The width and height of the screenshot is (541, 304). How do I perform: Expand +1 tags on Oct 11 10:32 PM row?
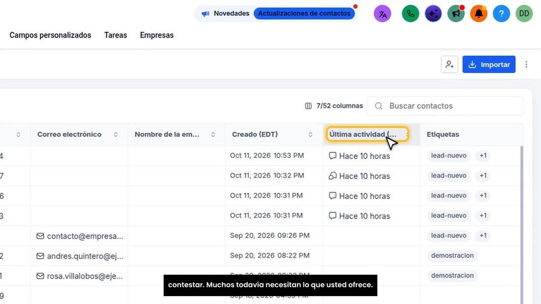click(x=483, y=176)
